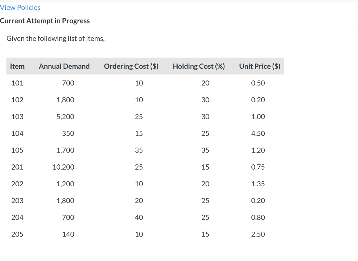Select item 102 in the Item column
This screenshot has width=358, height=261.
[17, 100]
